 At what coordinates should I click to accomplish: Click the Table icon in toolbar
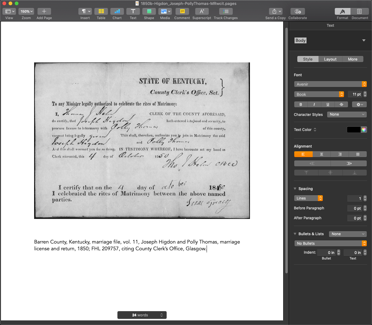(x=101, y=11)
